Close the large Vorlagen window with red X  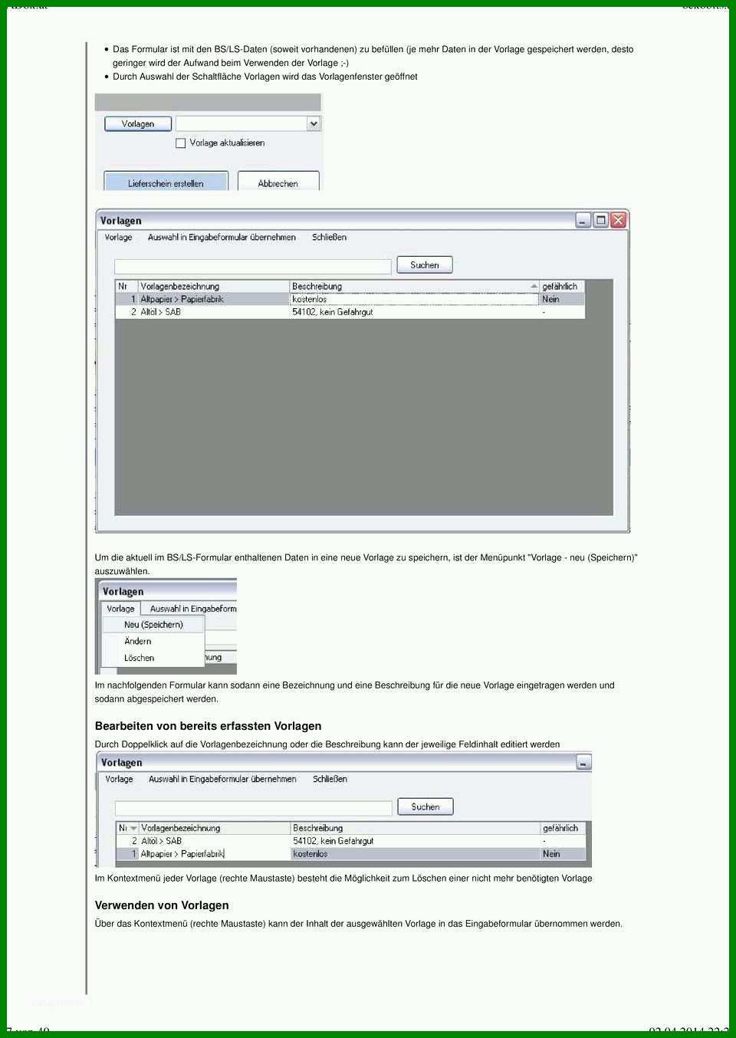point(619,220)
